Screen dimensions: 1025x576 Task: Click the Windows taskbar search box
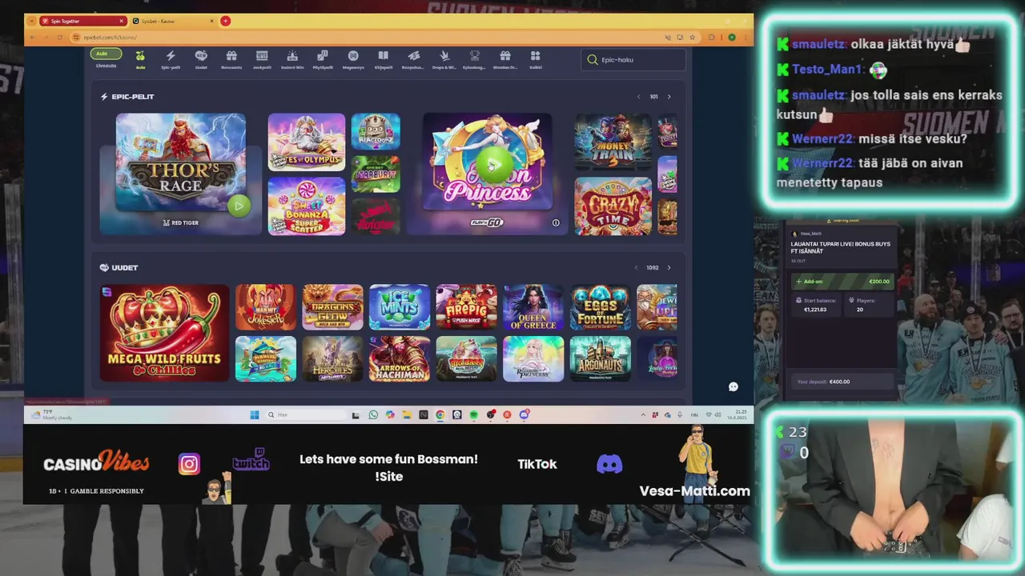307,414
